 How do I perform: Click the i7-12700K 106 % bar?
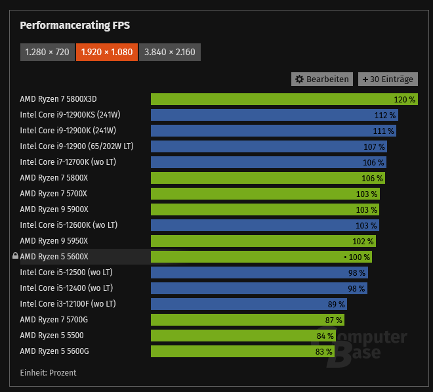coord(268,162)
